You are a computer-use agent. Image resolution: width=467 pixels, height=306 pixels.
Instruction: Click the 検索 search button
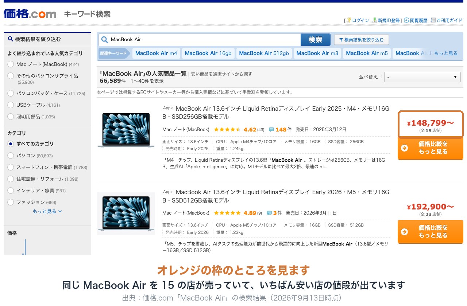click(x=315, y=40)
